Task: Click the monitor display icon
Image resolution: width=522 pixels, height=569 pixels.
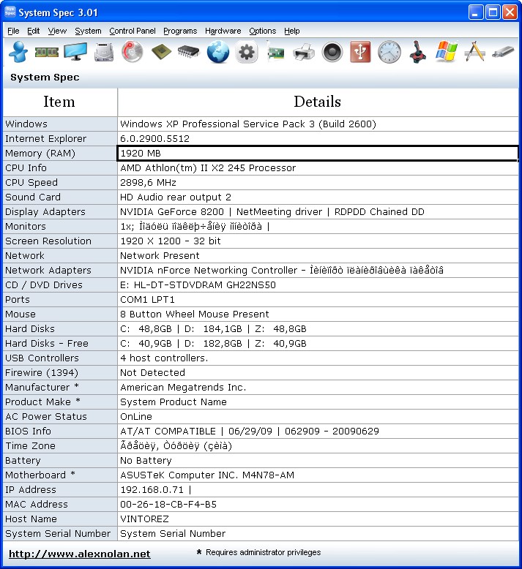Action: click(75, 52)
